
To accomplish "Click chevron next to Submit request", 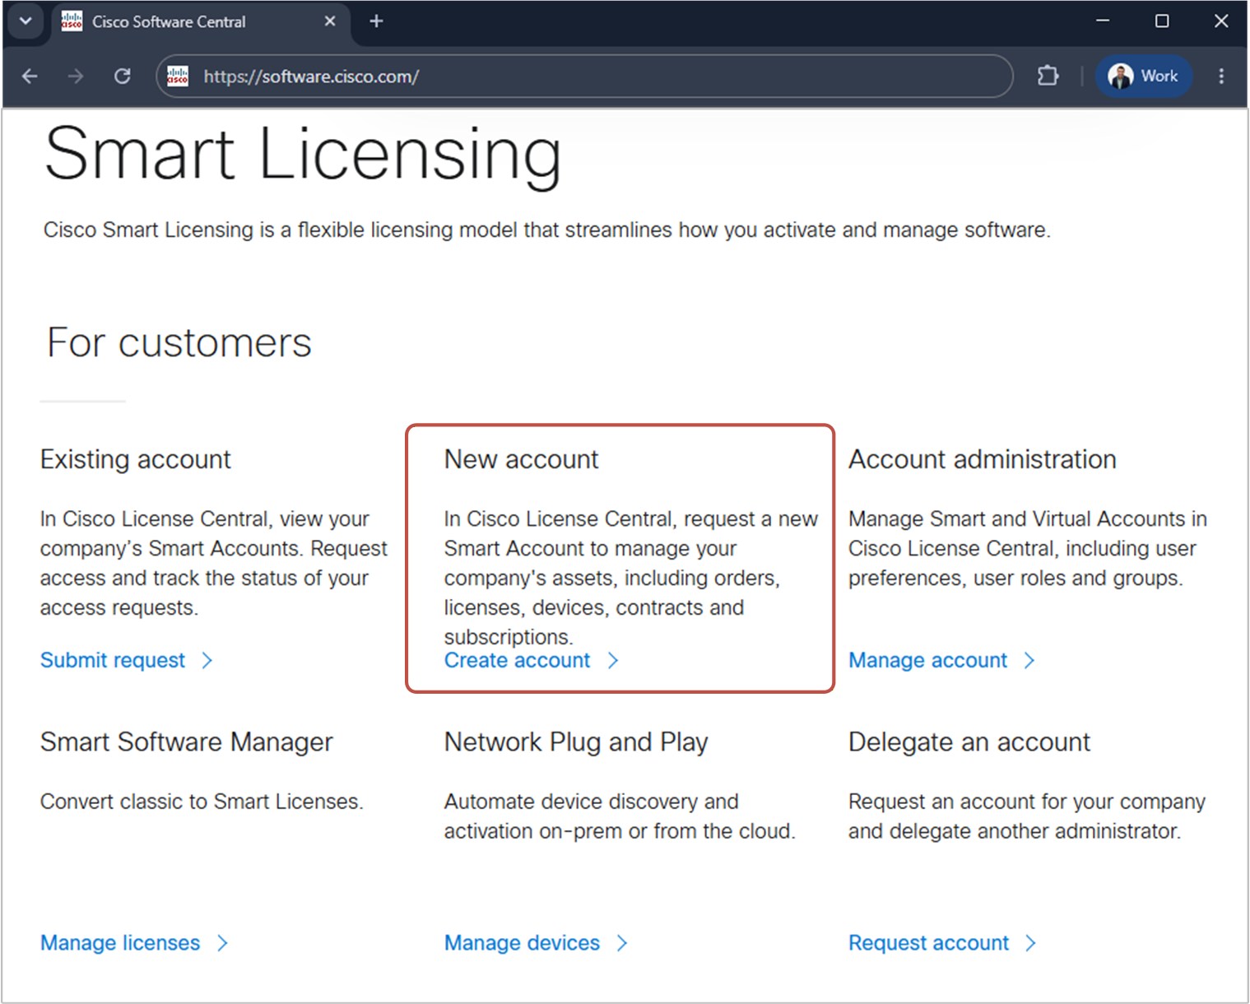I will (x=207, y=661).
